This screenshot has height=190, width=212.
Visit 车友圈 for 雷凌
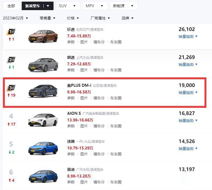click(x=116, y=182)
